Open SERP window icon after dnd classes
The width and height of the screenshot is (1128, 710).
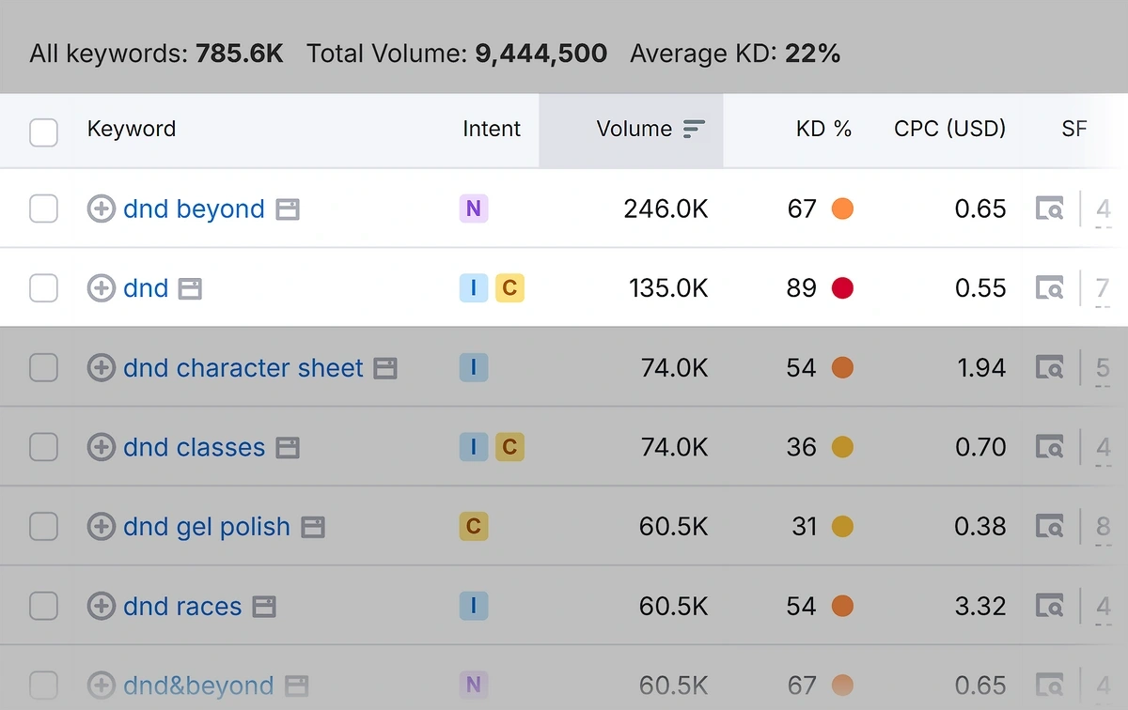pyautogui.click(x=288, y=448)
